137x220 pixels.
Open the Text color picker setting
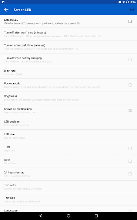pyautogui.click(x=68, y=187)
